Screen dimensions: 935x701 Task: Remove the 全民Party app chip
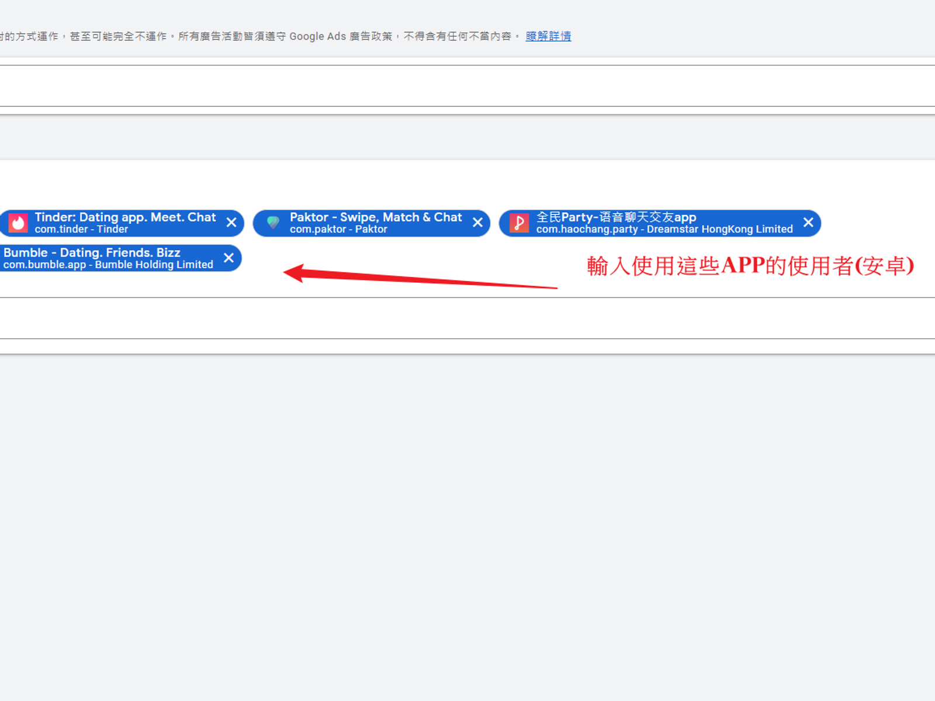[x=808, y=223]
